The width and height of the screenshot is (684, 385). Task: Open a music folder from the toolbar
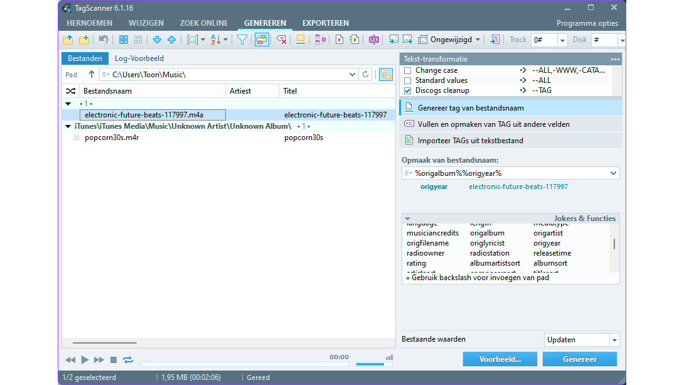[67, 39]
